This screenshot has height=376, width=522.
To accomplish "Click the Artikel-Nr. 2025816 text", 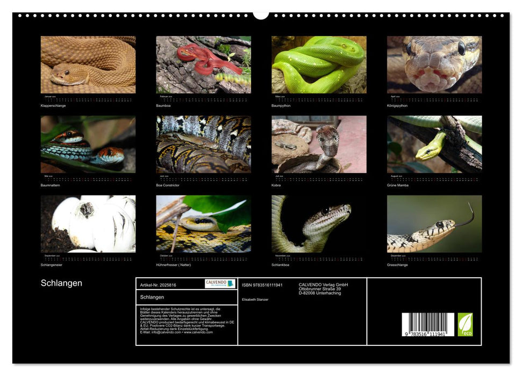I will click(158, 285).
